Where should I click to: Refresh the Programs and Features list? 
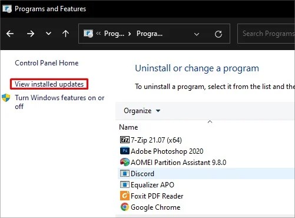[x=218, y=34]
